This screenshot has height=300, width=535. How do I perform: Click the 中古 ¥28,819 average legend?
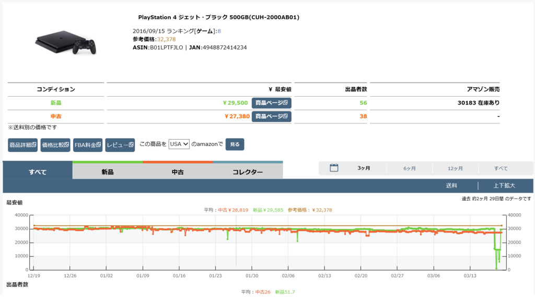[x=233, y=210]
